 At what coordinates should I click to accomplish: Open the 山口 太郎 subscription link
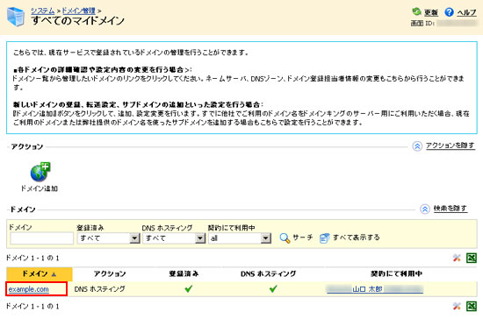[375, 289]
